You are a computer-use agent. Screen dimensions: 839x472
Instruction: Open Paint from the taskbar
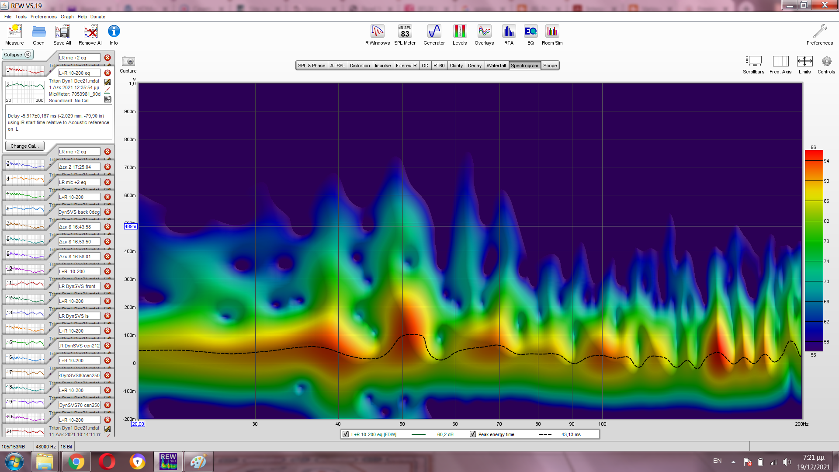[198, 462]
